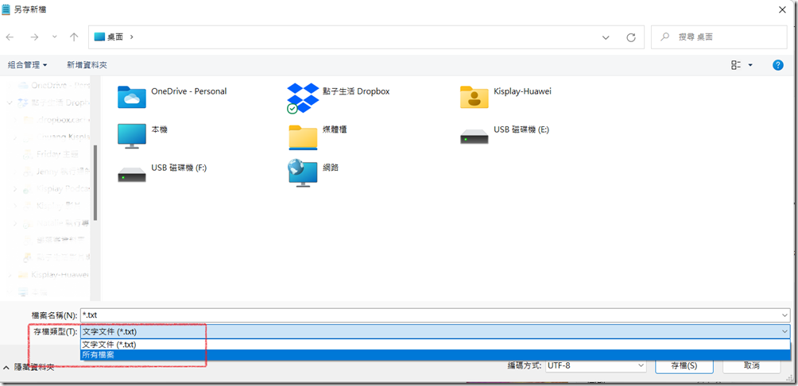Click the OneDrive - Personal label
This screenshot has width=798, height=386.
[189, 91]
